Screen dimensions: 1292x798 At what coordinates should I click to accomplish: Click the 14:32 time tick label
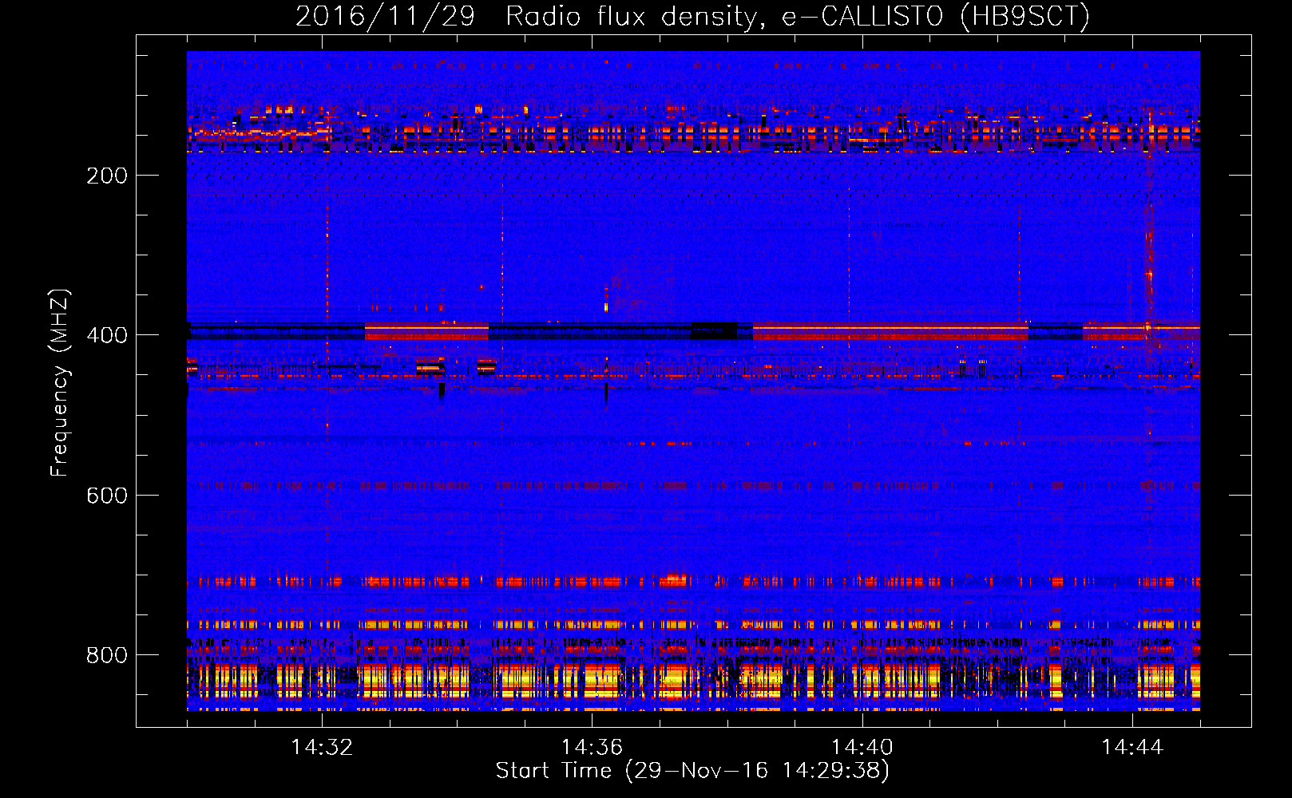point(322,747)
